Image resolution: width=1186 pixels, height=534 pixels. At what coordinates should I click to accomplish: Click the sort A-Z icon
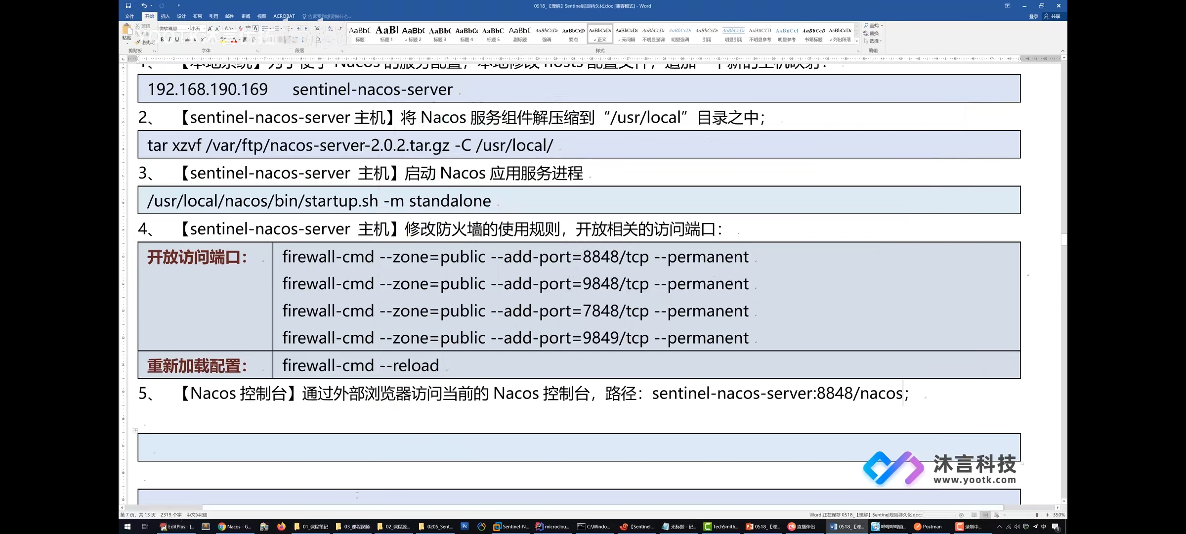[330, 29]
